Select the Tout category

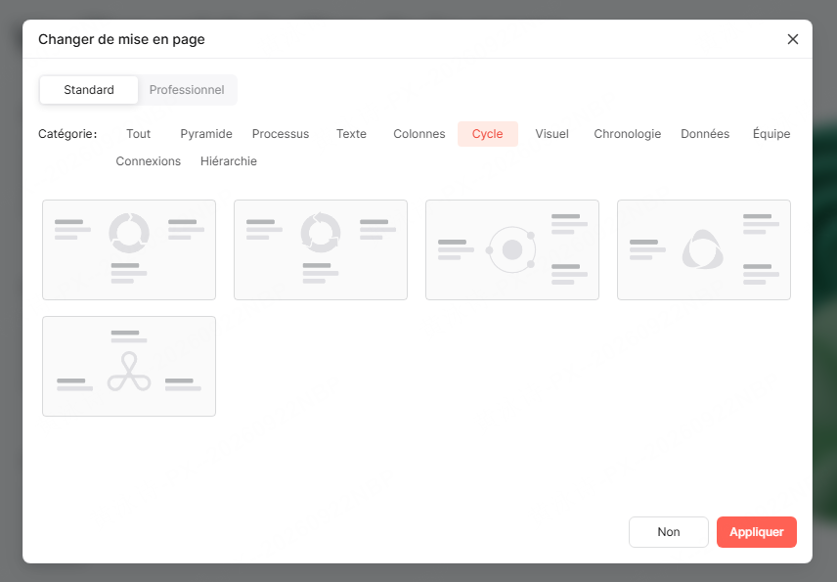click(138, 133)
